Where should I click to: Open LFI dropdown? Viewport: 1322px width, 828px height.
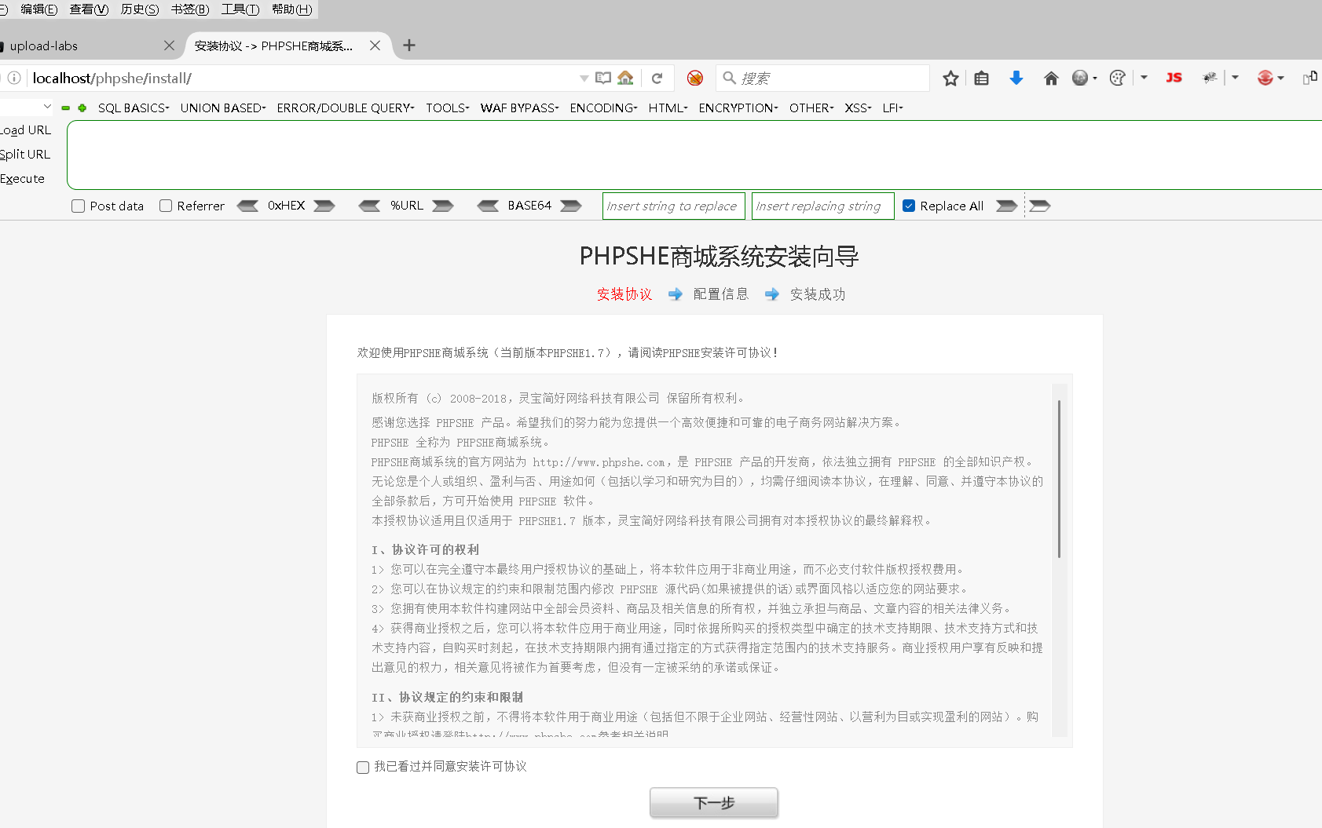(x=893, y=108)
